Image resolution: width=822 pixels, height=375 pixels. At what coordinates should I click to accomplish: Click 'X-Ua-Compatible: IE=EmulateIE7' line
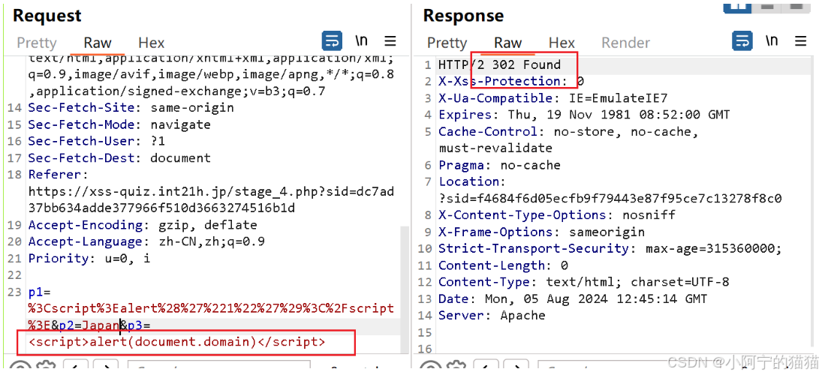pyautogui.click(x=553, y=98)
